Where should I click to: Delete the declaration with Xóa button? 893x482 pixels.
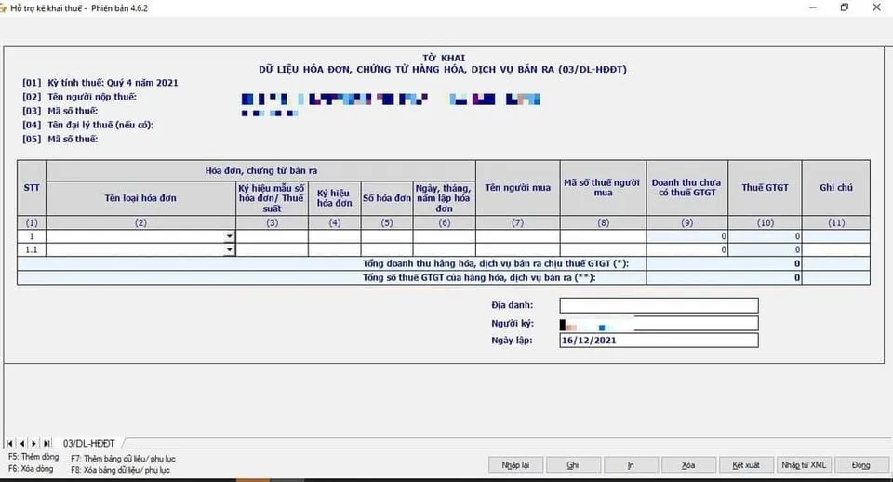pyautogui.click(x=688, y=465)
